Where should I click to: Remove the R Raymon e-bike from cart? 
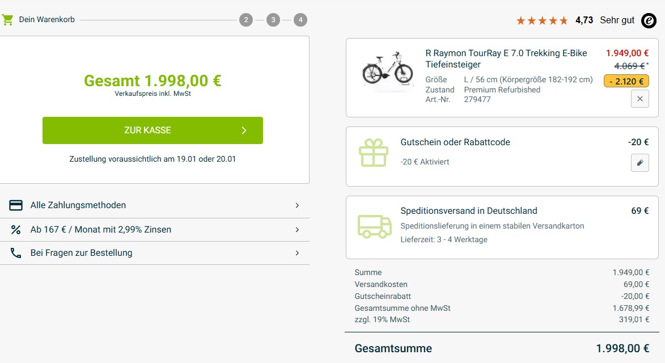click(x=639, y=99)
